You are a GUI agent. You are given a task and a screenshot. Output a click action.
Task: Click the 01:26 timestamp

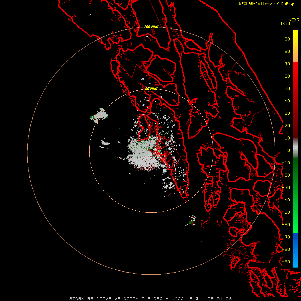(x=224, y=299)
